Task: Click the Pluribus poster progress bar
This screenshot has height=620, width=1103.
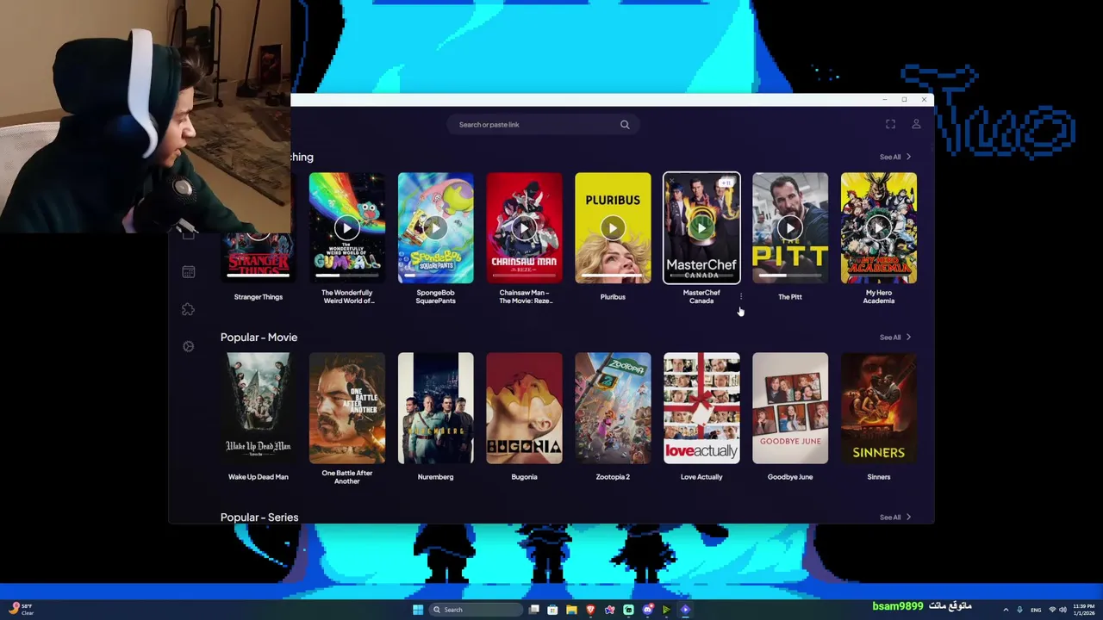Action: tap(613, 276)
